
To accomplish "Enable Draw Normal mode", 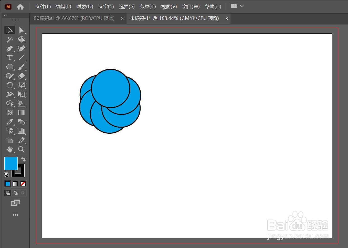I will (8, 193).
